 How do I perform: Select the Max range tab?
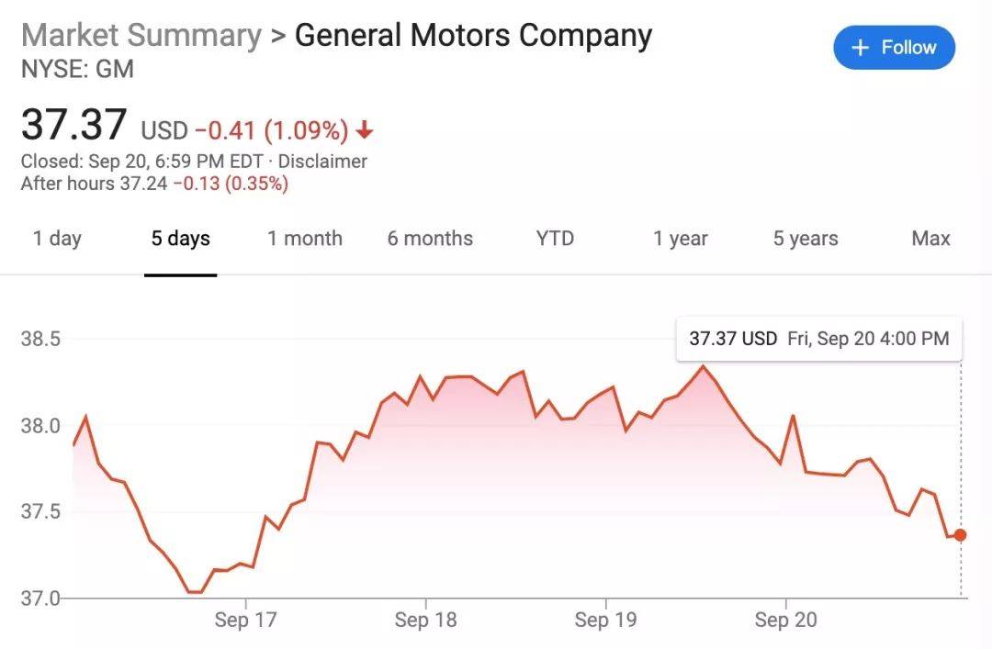[930, 239]
